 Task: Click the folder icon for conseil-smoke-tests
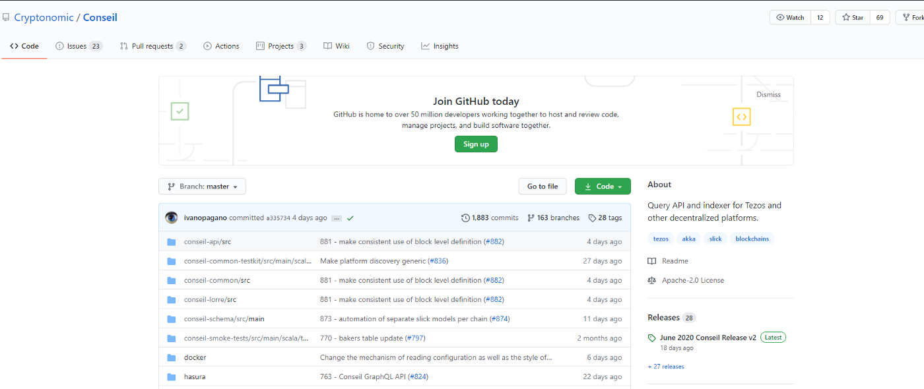pos(172,338)
